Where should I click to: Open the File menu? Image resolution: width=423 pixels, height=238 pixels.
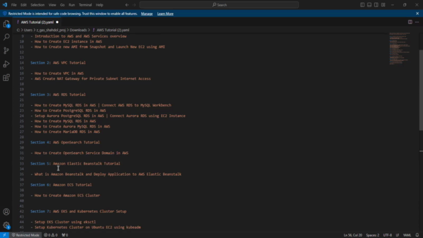pos(14,5)
